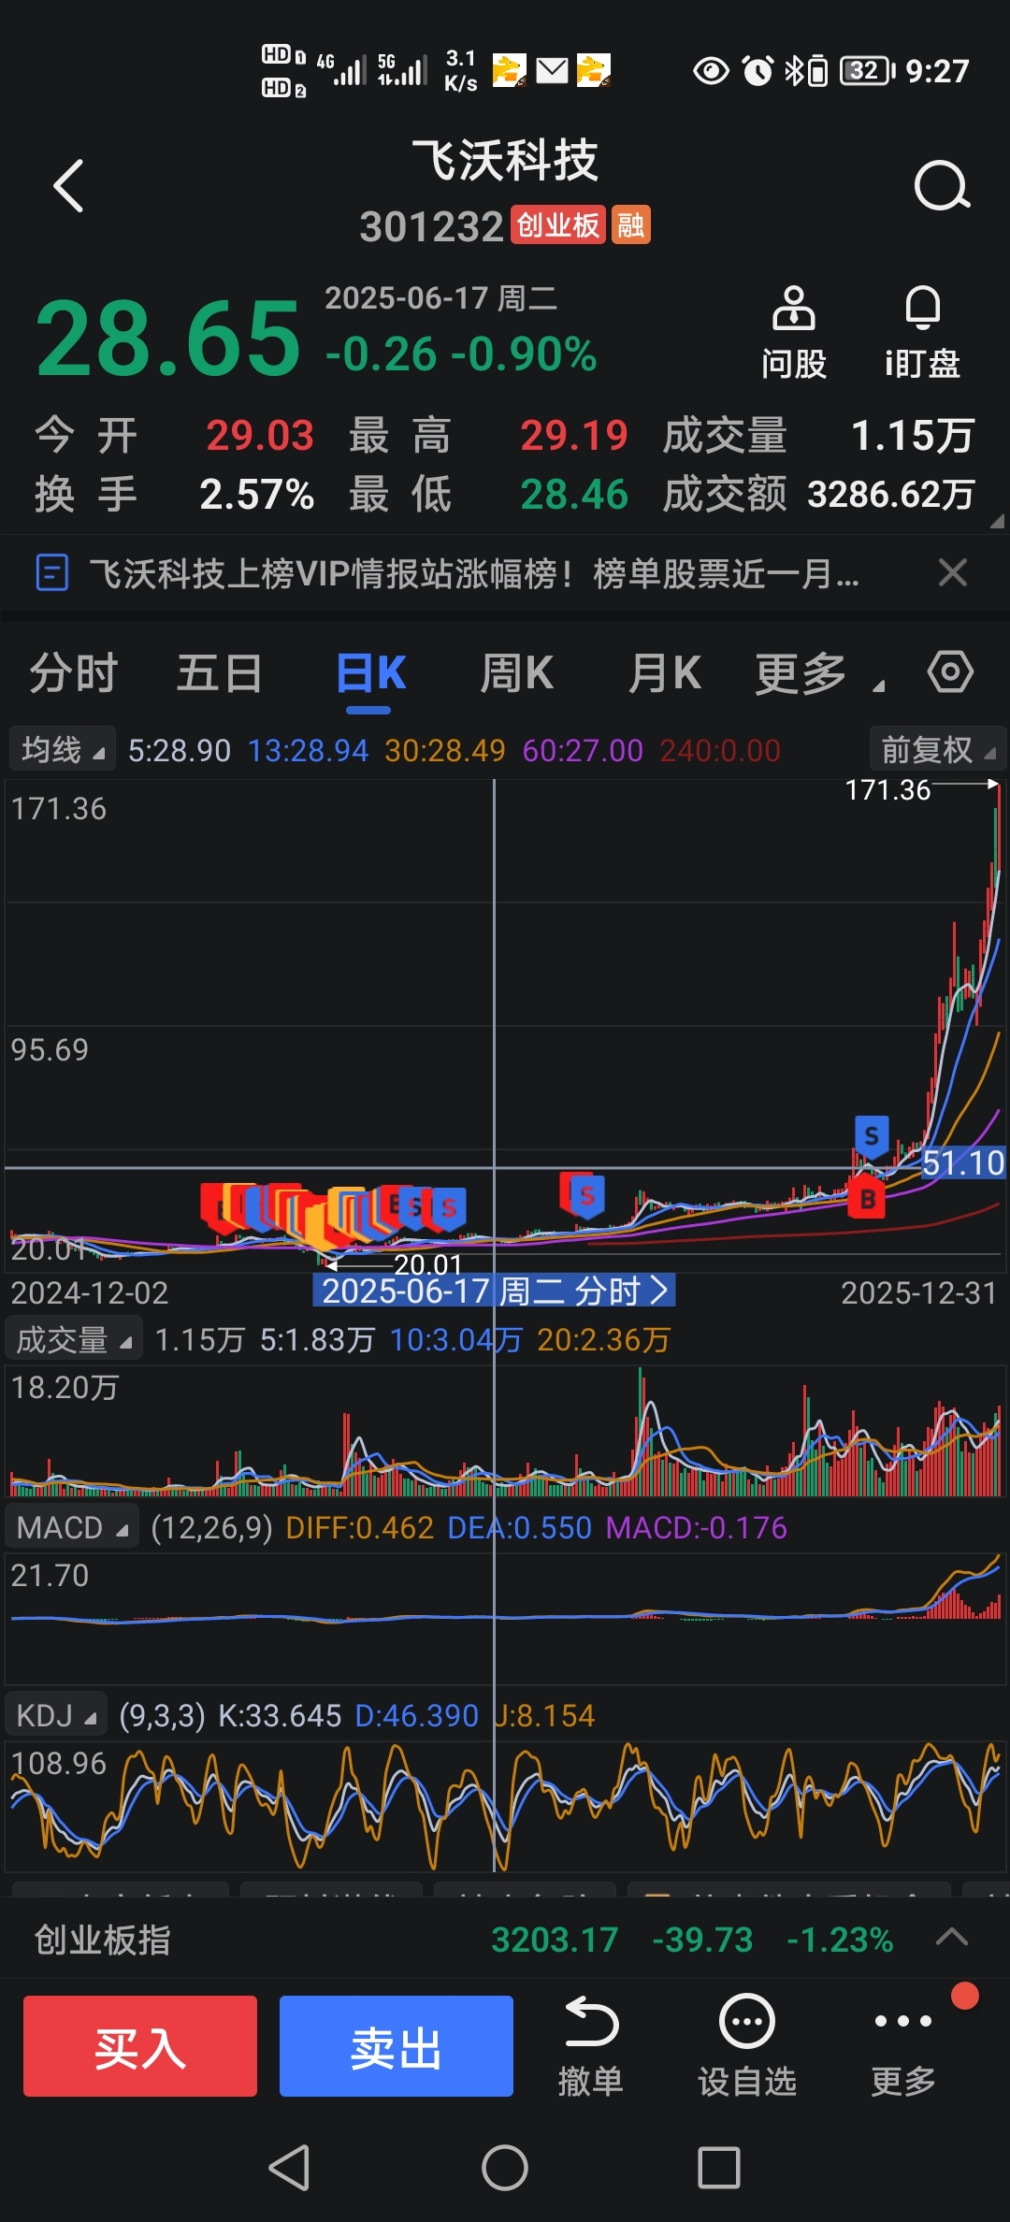Tap the red B buy marker
Viewport: 1010px width, 2222px height.
(x=868, y=1199)
